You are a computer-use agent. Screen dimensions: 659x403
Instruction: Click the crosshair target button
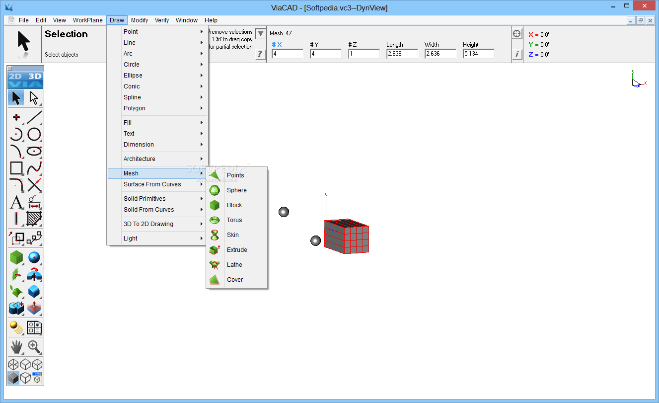[x=517, y=34]
